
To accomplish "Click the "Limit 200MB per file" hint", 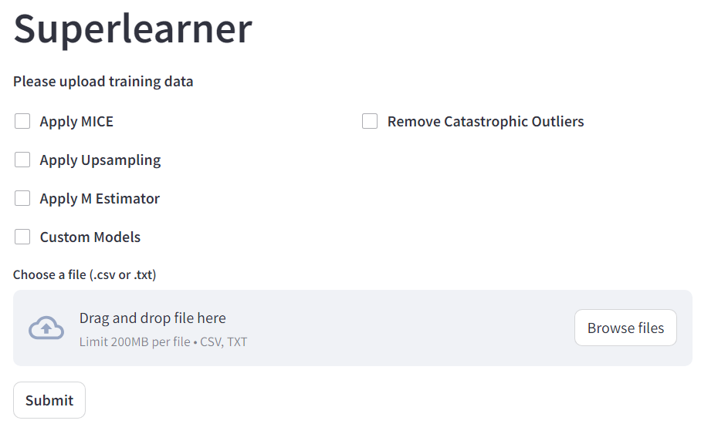I will 134,341.
